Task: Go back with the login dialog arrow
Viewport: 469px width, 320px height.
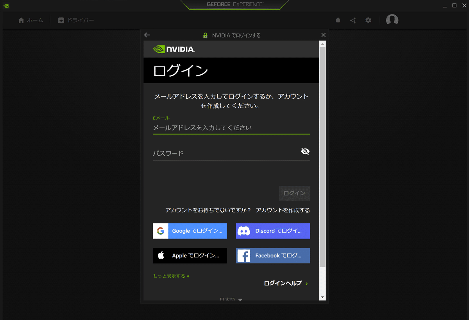Action: (147, 35)
